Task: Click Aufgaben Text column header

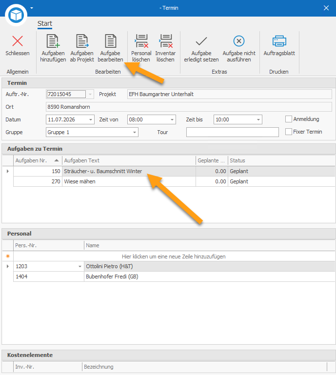Action: 129,160
